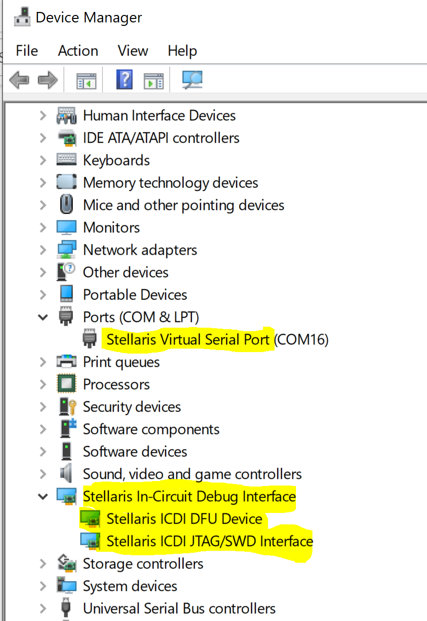Click the Forward arrow toolbar icon
The height and width of the screenshot is (621, 427).
(48, 80)
